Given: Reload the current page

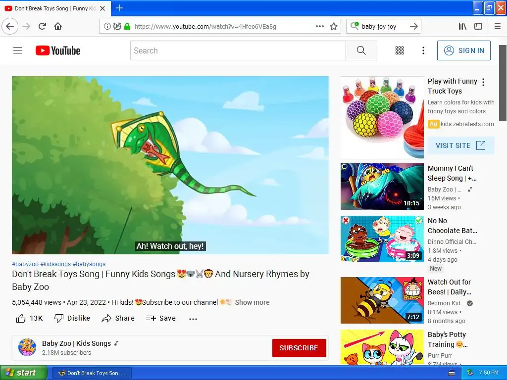Looking at the screenshot, I should click(x=43, y=26).
